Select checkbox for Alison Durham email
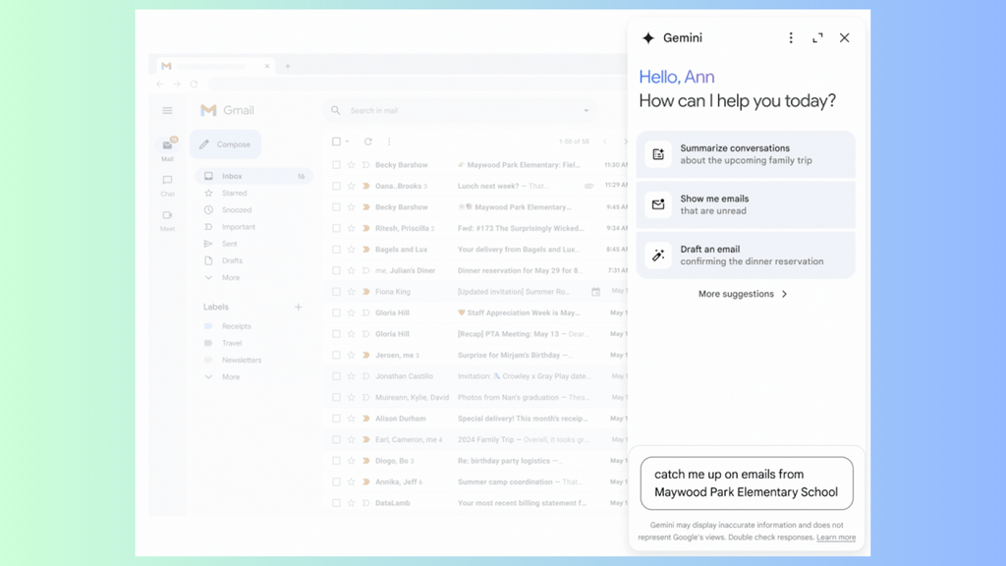The width and height of the screenshot is (1006, 566). 336,419
